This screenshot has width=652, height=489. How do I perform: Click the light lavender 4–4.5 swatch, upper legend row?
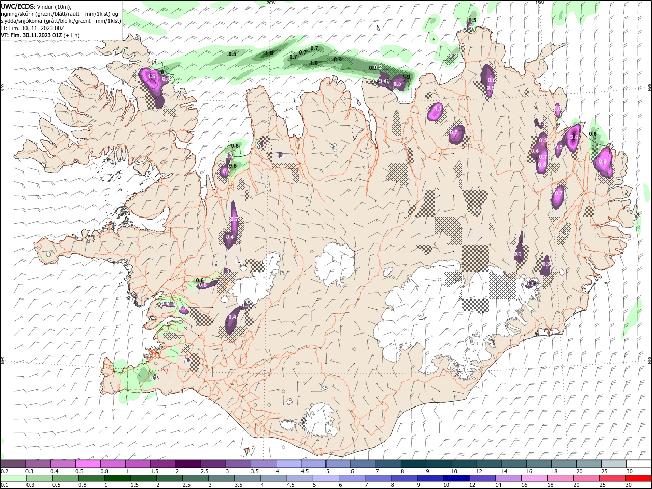(288, 464)
